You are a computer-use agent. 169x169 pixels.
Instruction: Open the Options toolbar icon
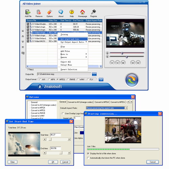pyautogui.click(x=49, y=12)
